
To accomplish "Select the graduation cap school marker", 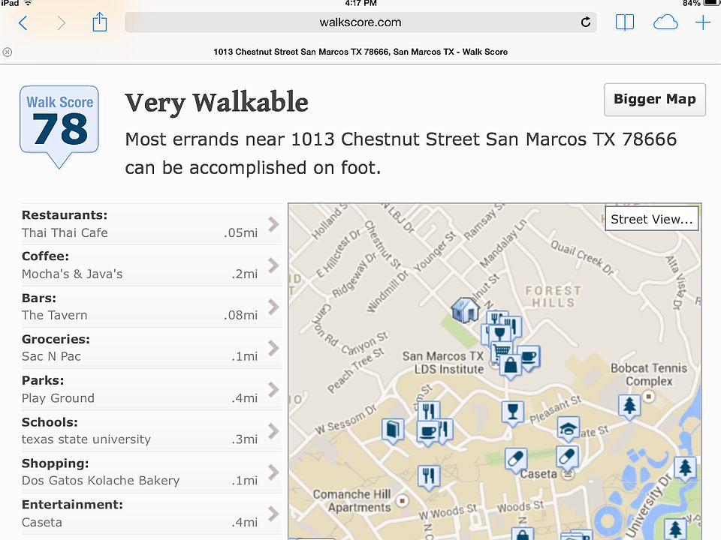I will click(569, 429).
